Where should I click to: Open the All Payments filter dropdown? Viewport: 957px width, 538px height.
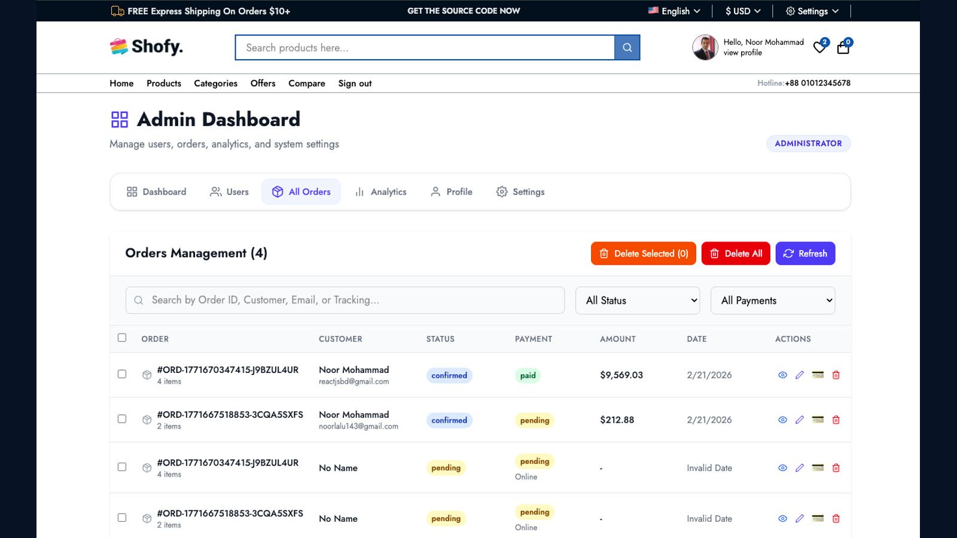pyautogui.click(x=773, y=301)
